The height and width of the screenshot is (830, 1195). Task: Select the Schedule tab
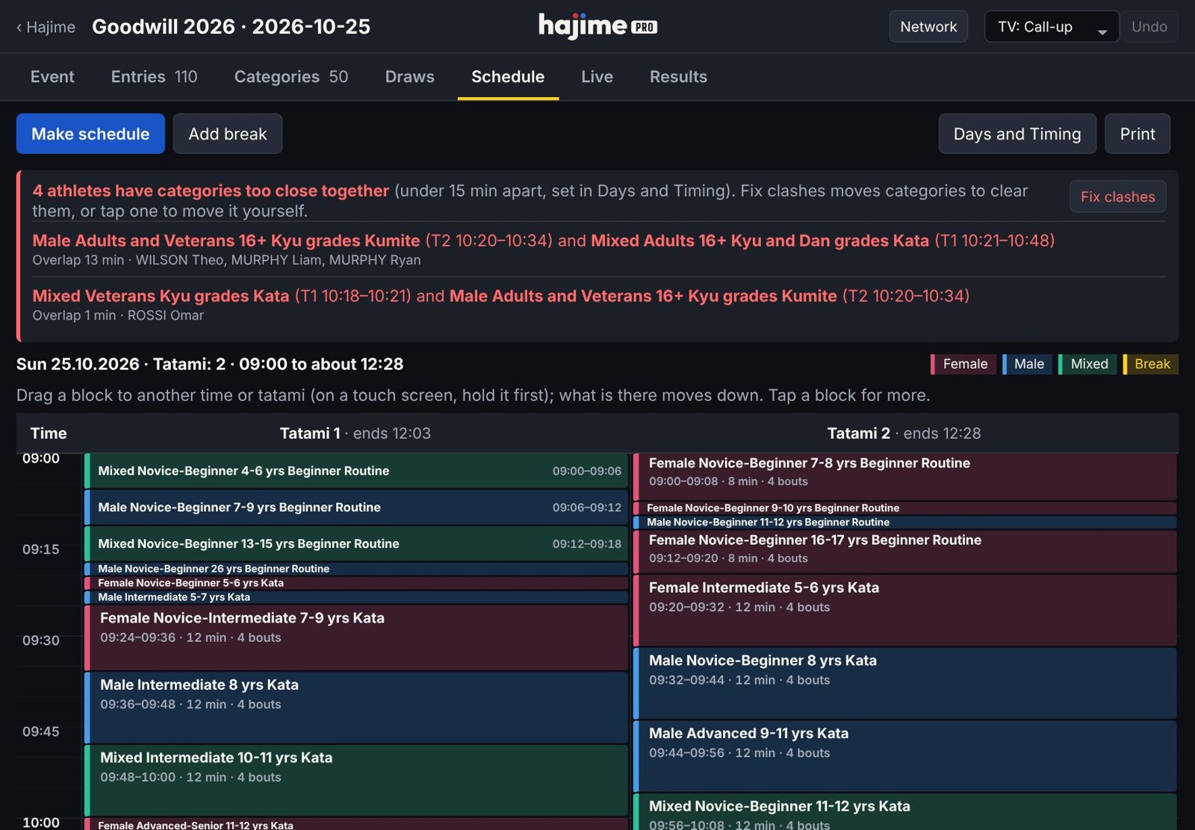click(x=508, y=77)
